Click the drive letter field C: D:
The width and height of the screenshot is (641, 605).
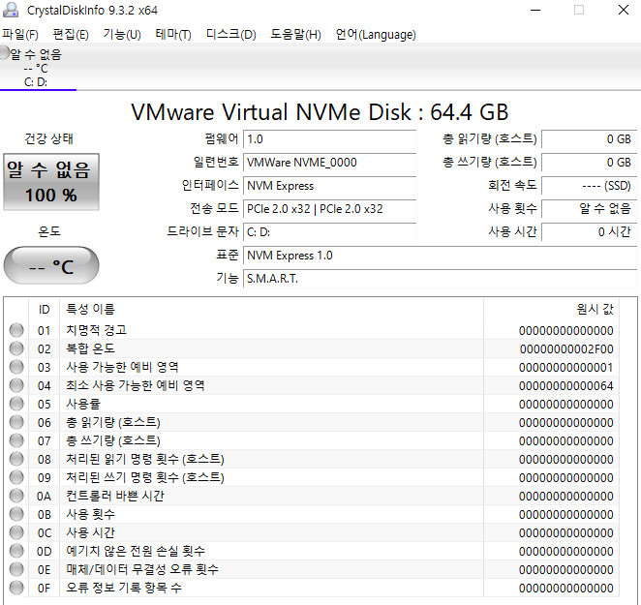[x=329, y=232]
